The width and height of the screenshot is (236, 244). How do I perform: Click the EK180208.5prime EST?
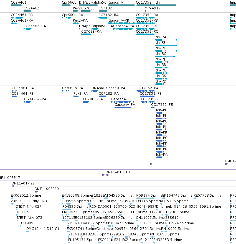point(63,198)
